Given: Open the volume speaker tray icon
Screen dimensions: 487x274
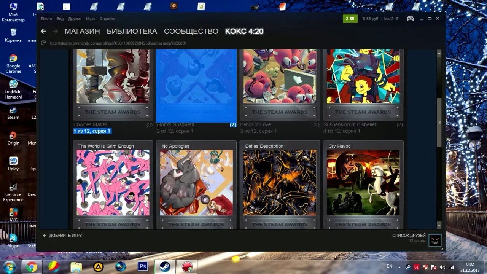Looking at the screenshot, I should (442, 267).
